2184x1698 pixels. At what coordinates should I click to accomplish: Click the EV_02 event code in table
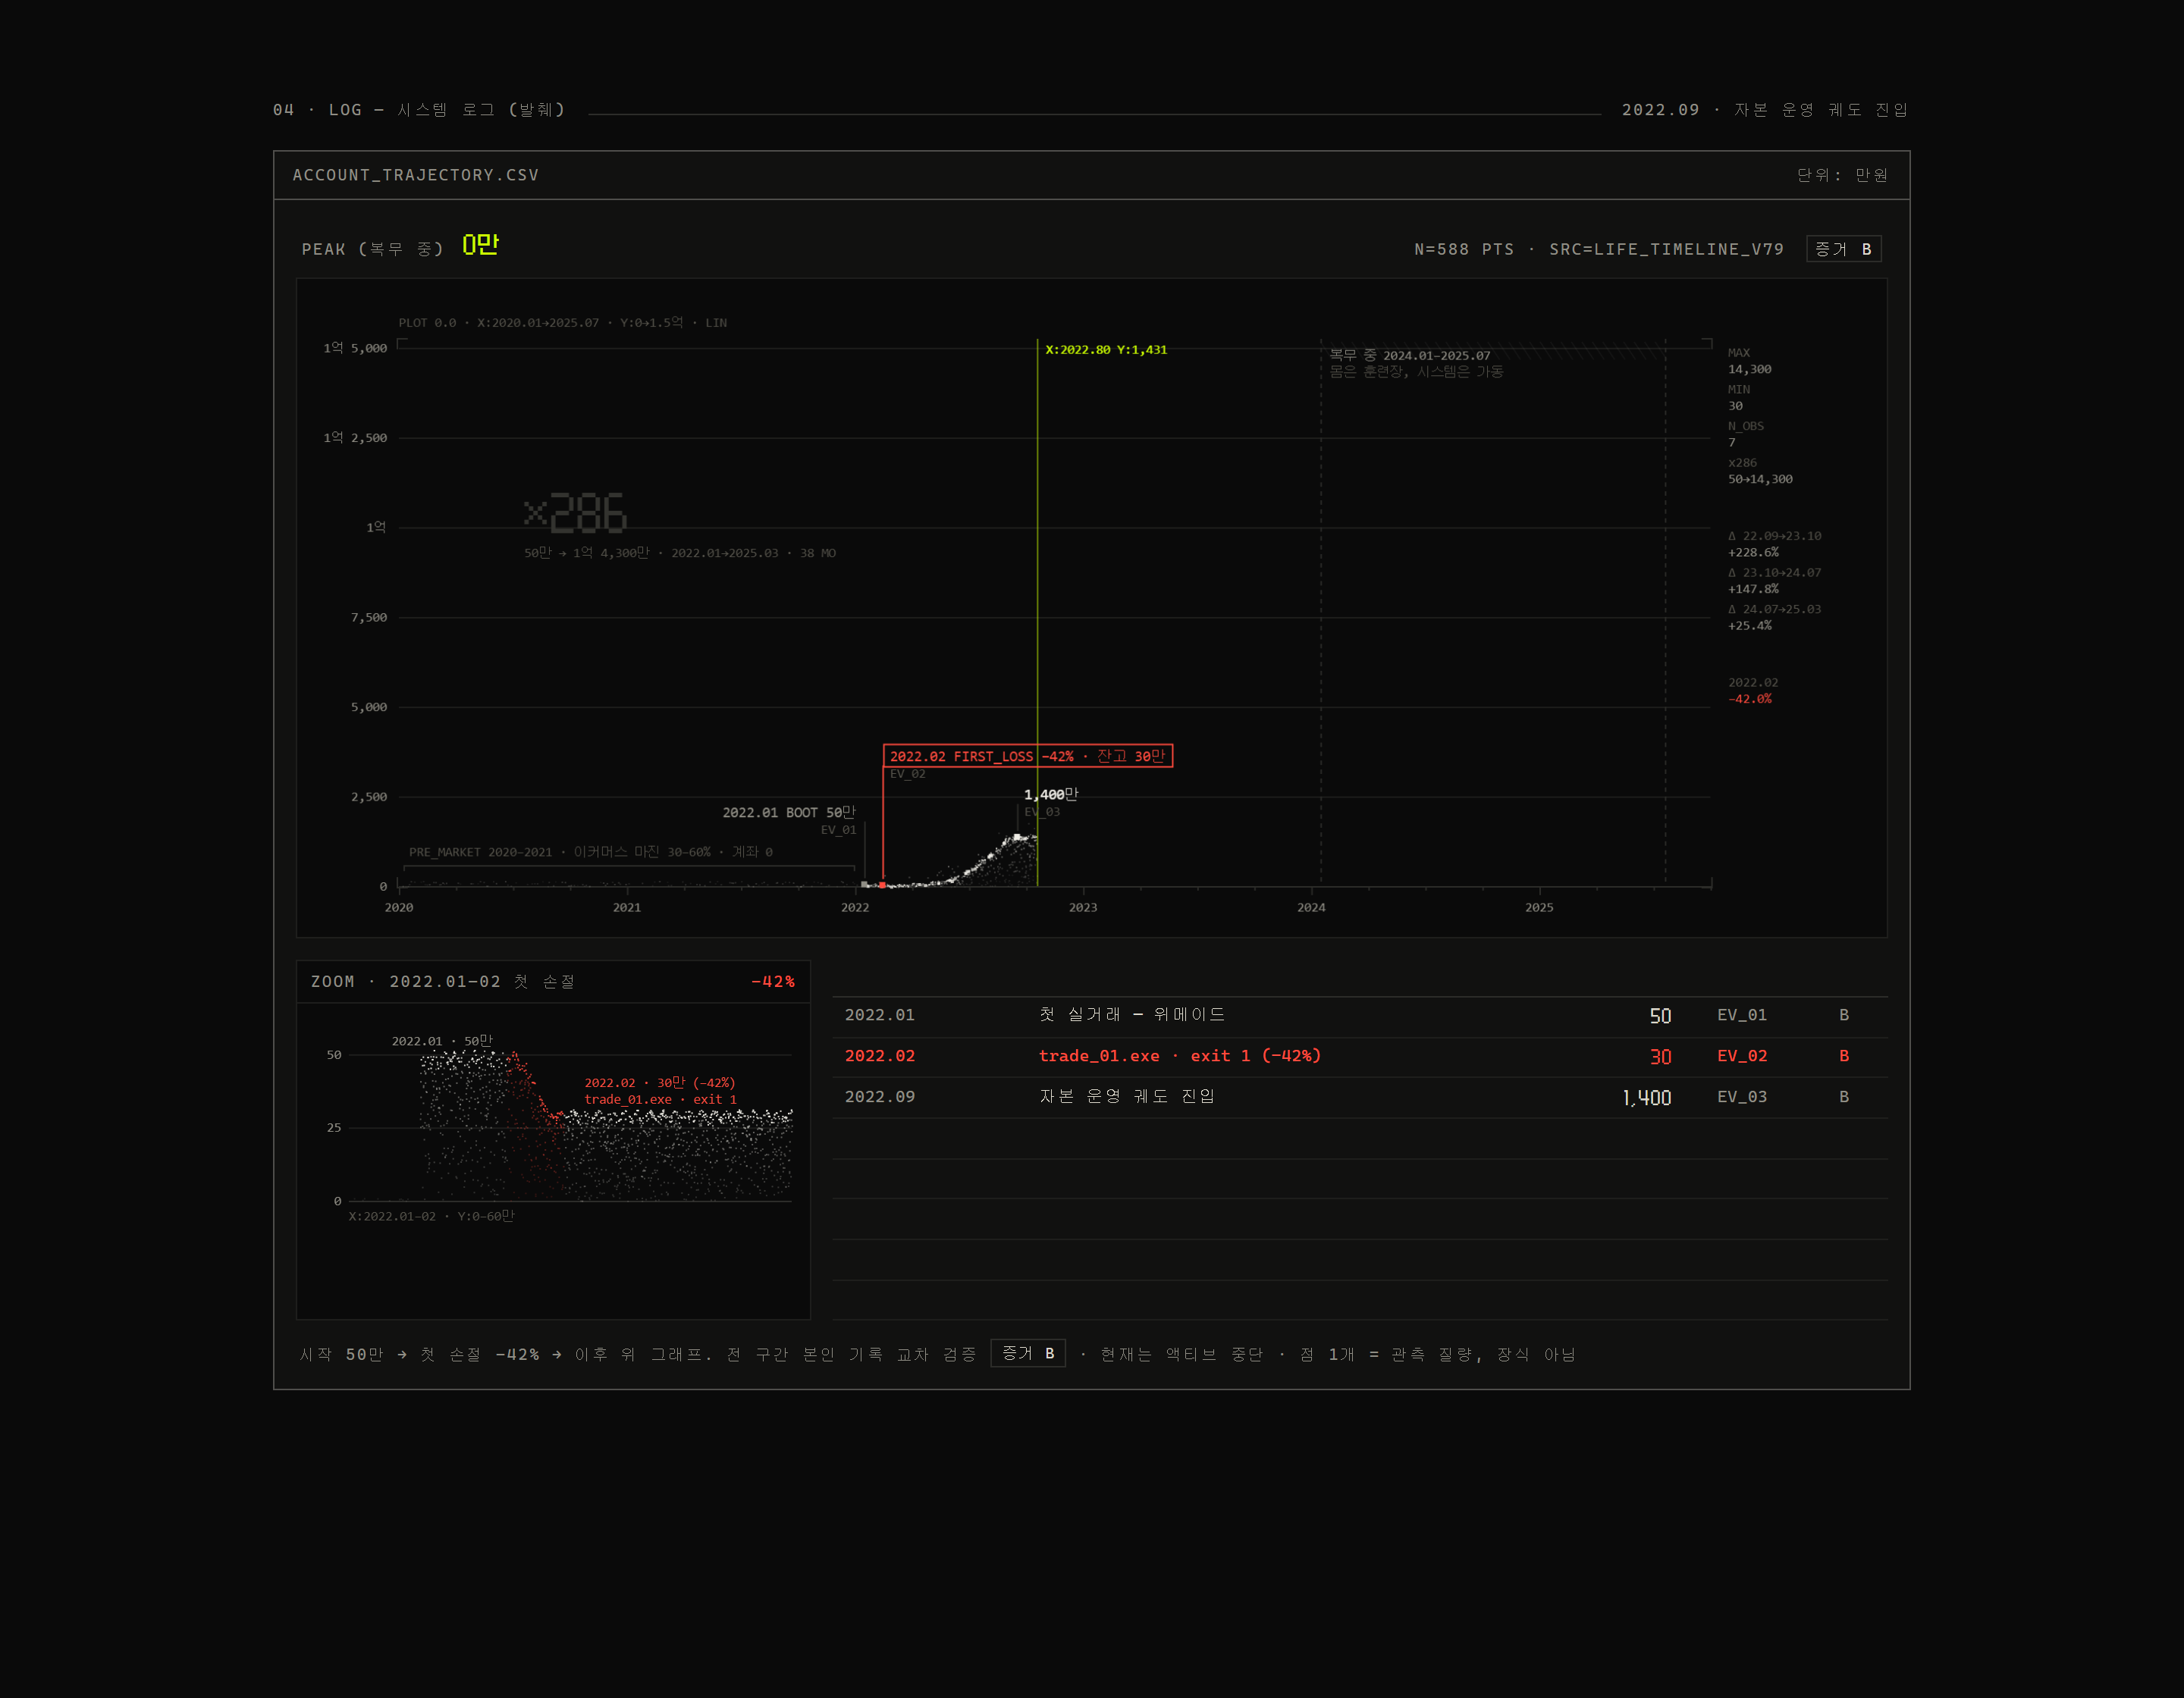[x=1742, y=1057]
